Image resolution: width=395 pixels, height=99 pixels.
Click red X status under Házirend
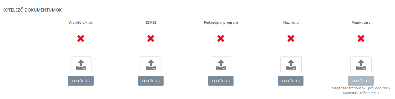[291, 39]
